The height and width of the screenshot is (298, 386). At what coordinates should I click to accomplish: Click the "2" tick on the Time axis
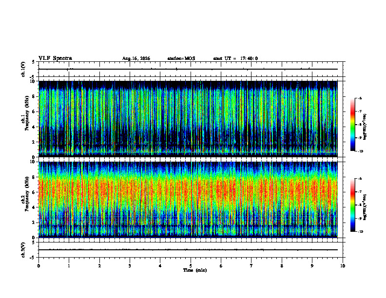tap(99, 266)
